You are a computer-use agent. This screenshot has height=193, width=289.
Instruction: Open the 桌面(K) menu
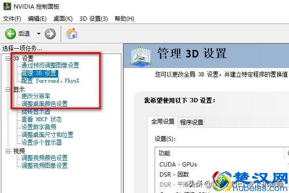coord(63,19)
